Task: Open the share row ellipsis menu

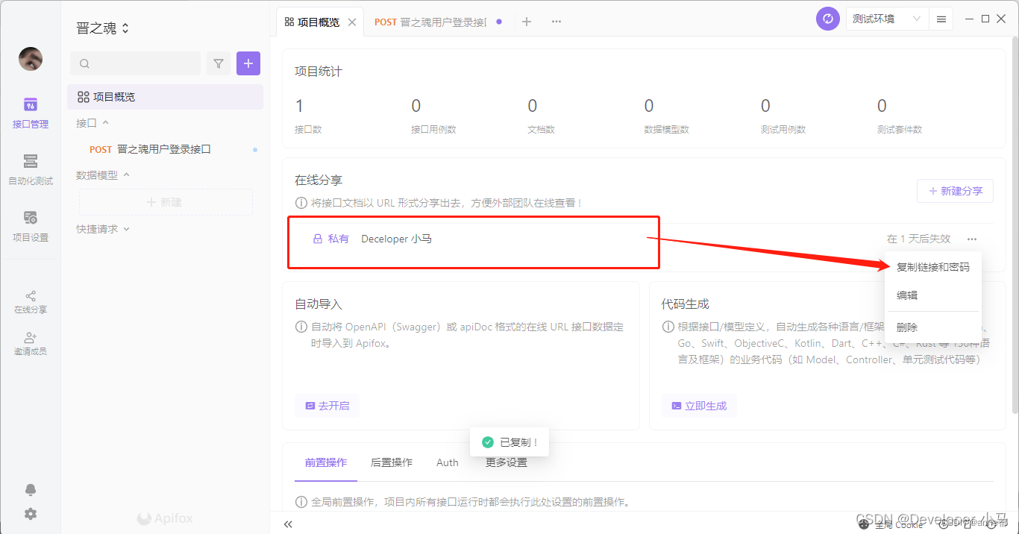Action: [x=972, y=239]
